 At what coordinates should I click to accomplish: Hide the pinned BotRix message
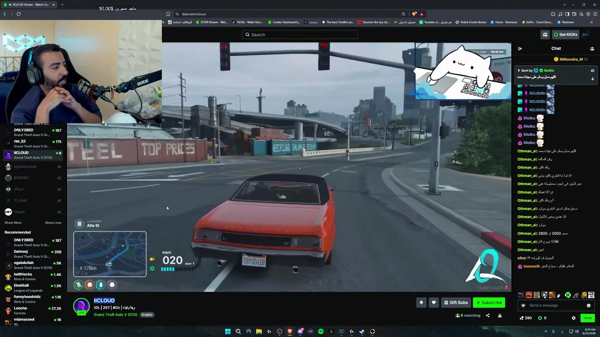pyautogui.click(x=592, y=71)
